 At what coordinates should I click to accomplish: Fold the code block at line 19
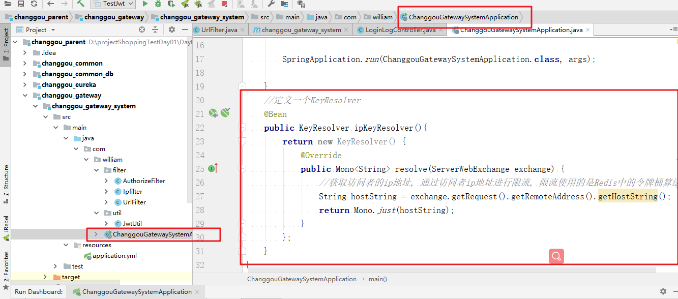pos(242,85)
